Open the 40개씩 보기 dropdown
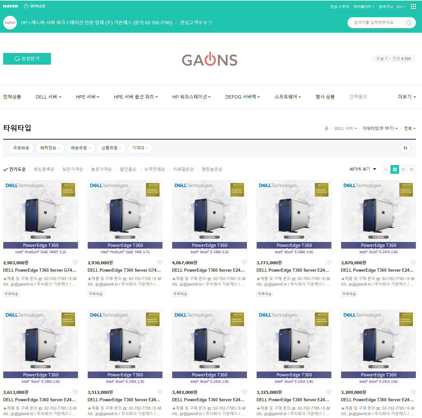This screenshot has width=422, height=418. [x=363, y=169]
